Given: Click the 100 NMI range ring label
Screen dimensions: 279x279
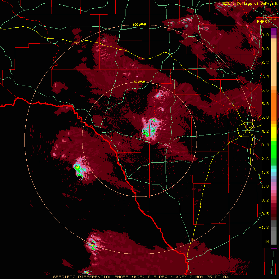Looking at the screenshot, I should [139, 24].
